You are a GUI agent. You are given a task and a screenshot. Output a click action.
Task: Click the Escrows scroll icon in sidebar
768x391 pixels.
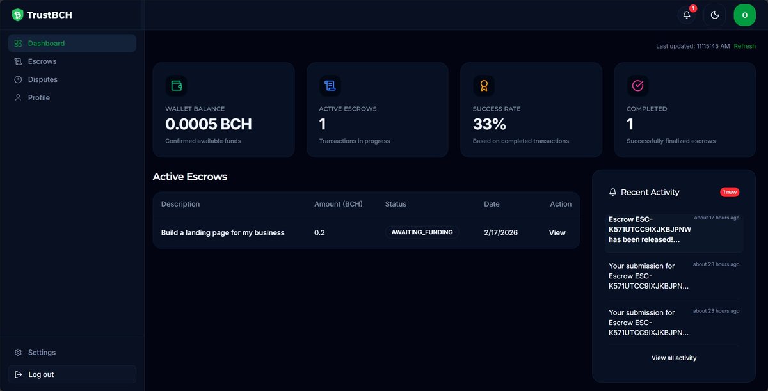18,61
